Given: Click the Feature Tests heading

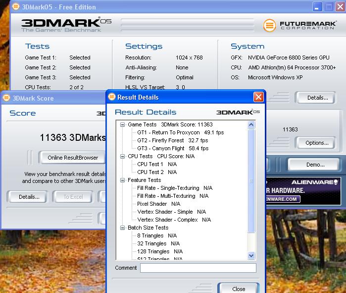Looking at the screenshot, I should click(x=145, y=180).
